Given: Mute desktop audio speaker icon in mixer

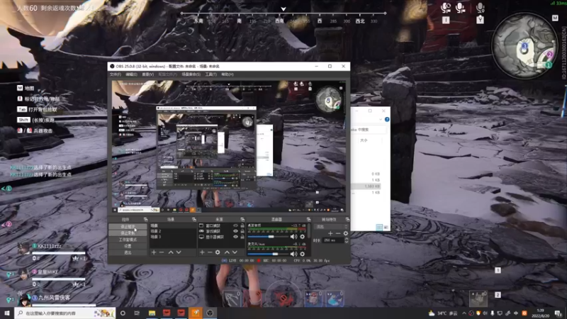Looking at the screenshot, I should click(x=293, y=237).
